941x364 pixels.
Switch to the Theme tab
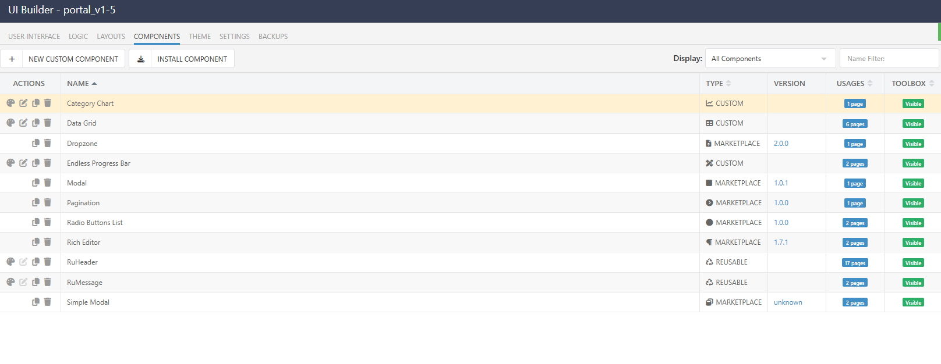coord(200,36)
